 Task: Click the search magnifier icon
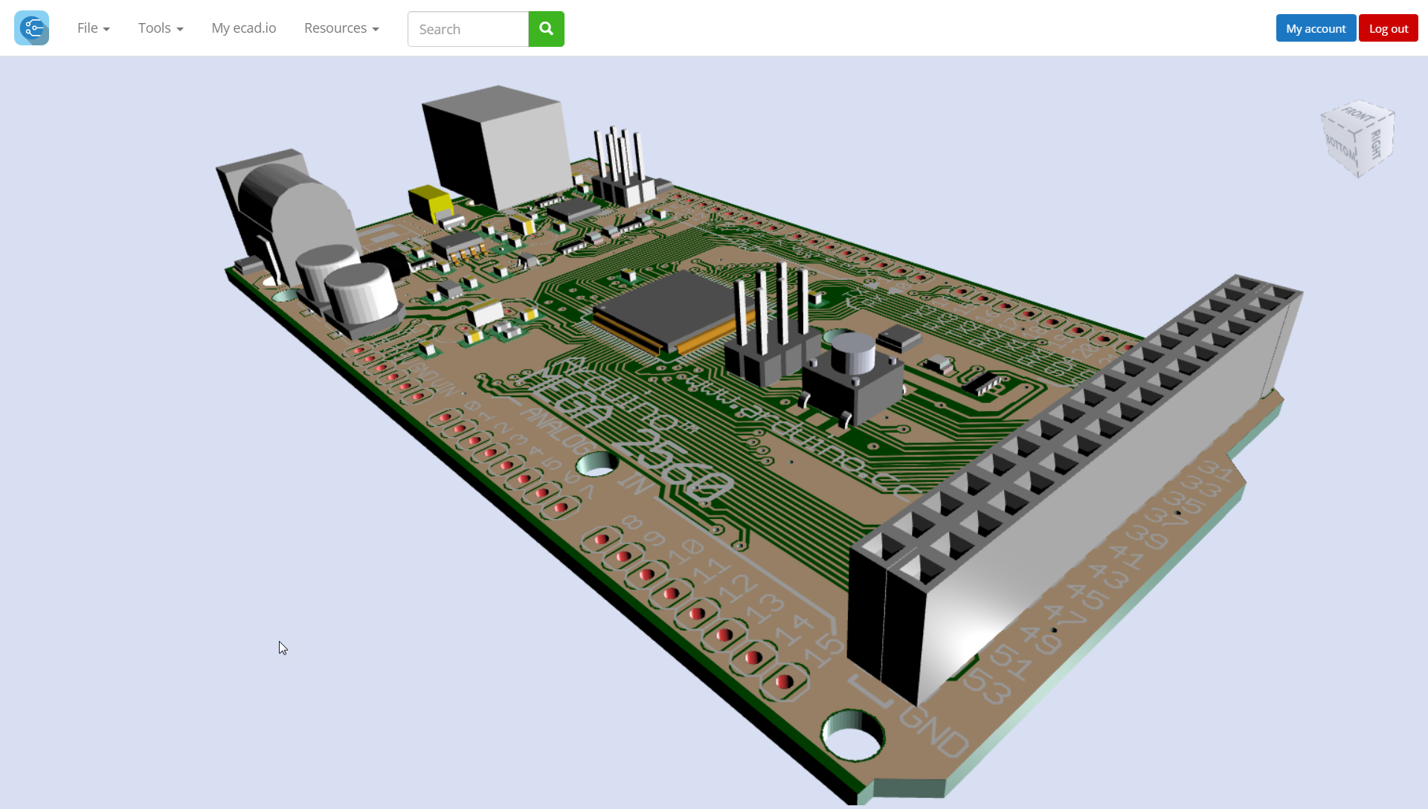(x=547, y=28)
